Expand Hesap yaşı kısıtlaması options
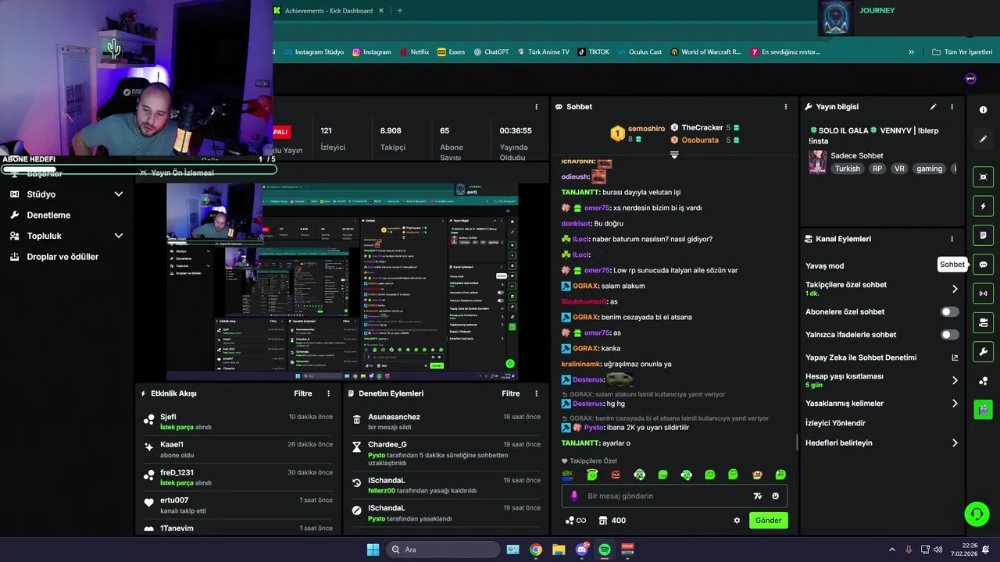The image size is (1000, 562). pos(954,380)
